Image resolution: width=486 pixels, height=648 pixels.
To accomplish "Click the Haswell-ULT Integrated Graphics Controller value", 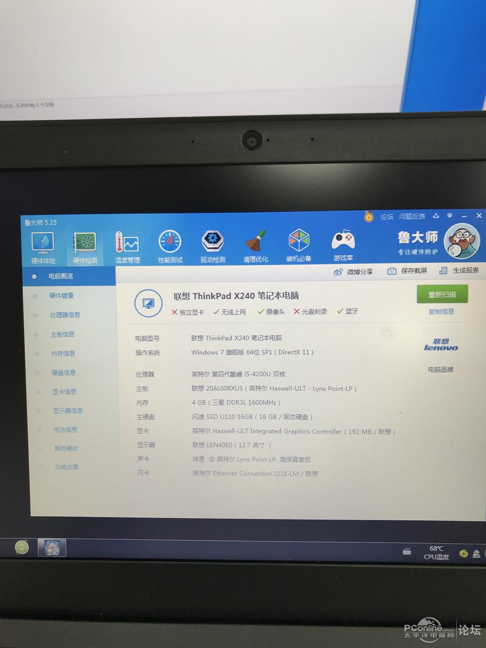I will 294,431.
